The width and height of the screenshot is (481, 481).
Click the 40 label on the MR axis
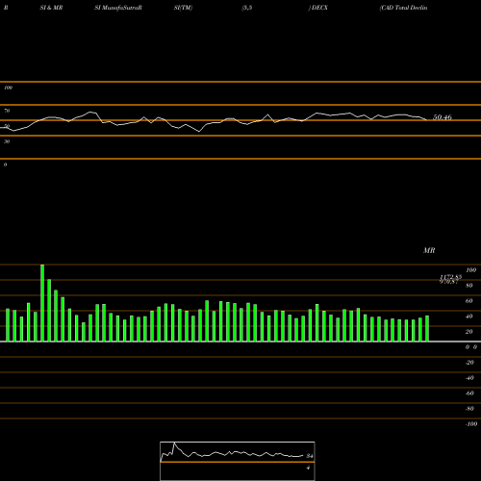coord(469,316)
